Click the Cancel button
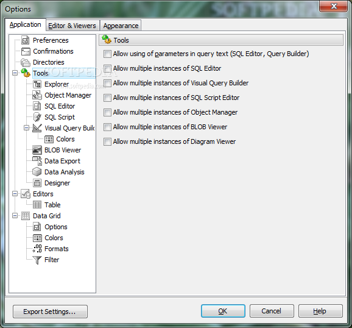 (272, 311)
